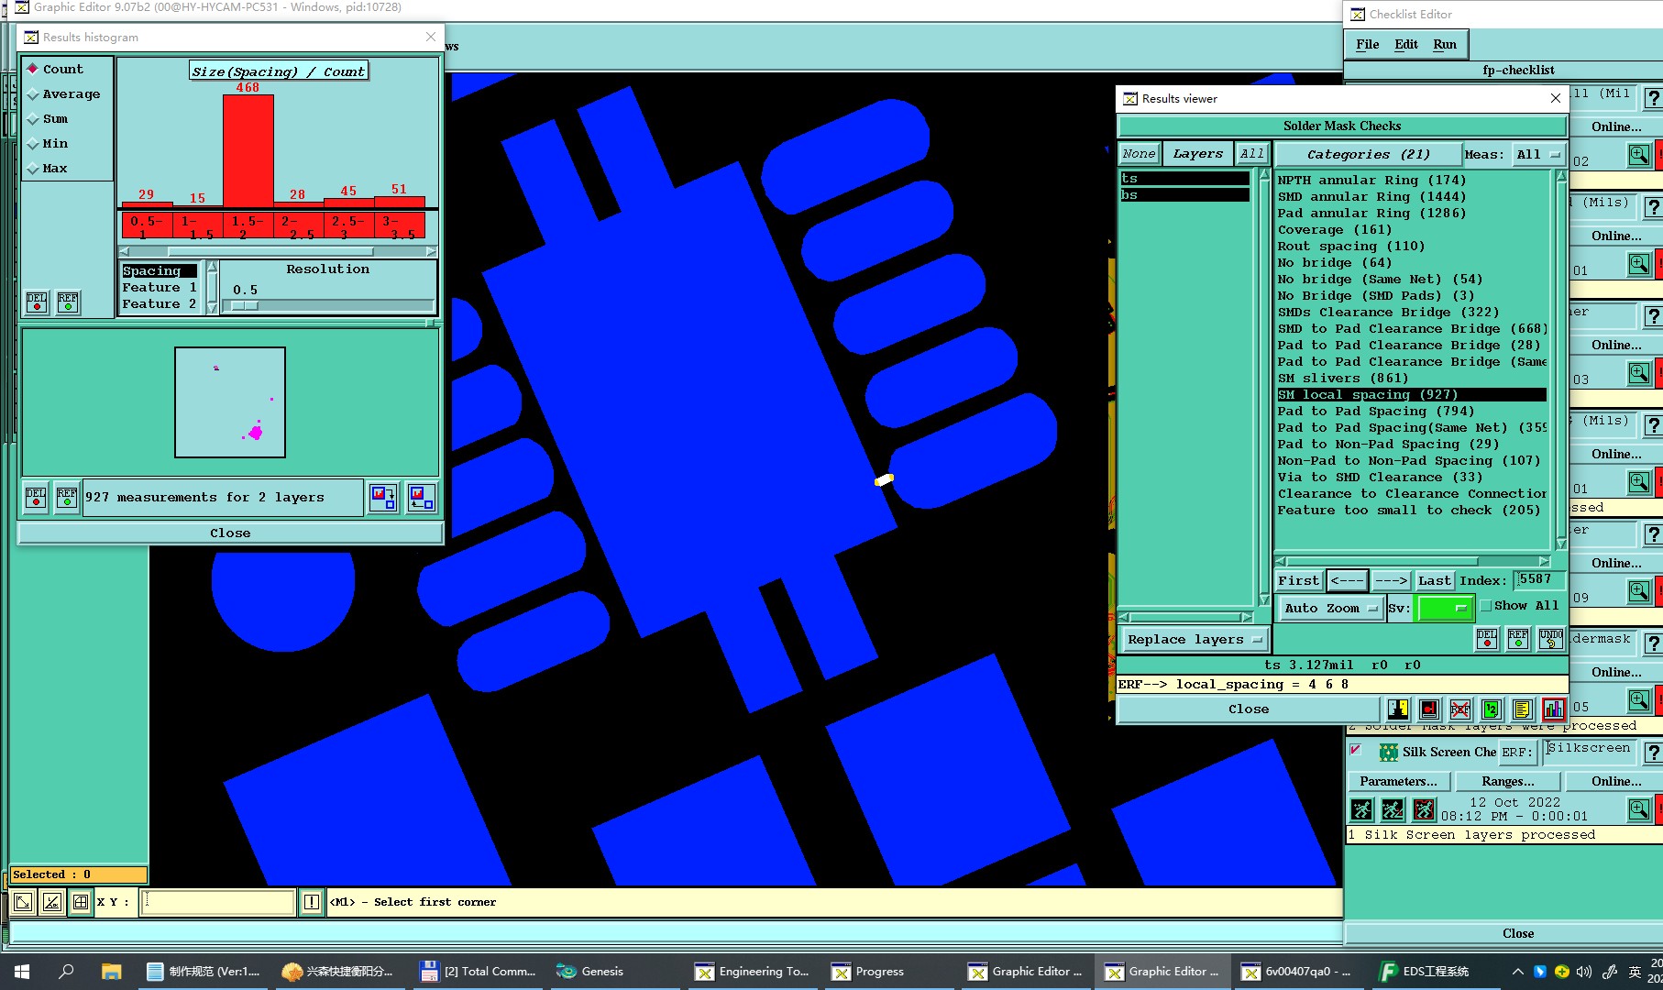Image resolution: width=1663 pixels, height=990 pixels.
Task: Click DEL icon under histogram measure options
Action: 37,302
